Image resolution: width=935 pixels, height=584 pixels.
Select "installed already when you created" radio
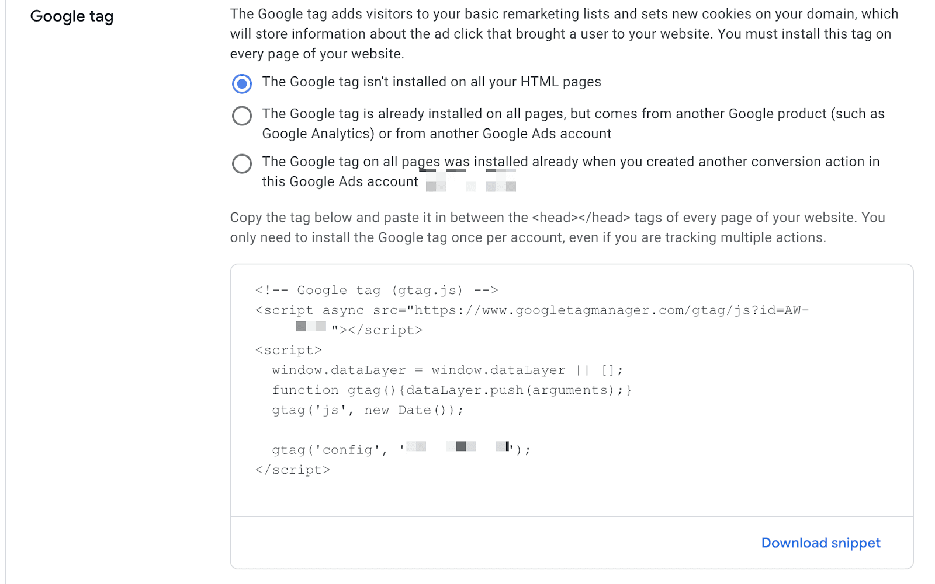pyautogui.click(x=242, y=163)
